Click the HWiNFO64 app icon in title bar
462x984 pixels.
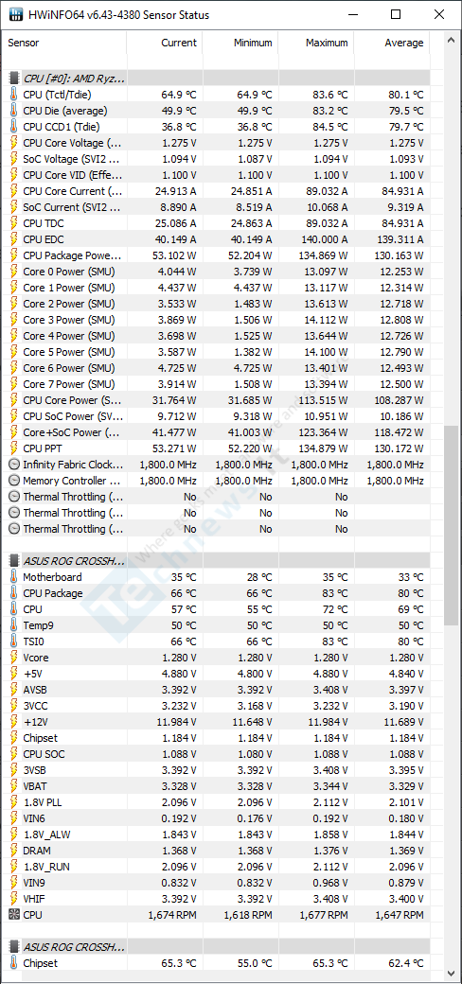click(x=14, y=14)
